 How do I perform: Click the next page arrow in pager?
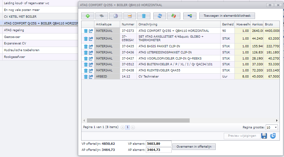pos(133,127)
